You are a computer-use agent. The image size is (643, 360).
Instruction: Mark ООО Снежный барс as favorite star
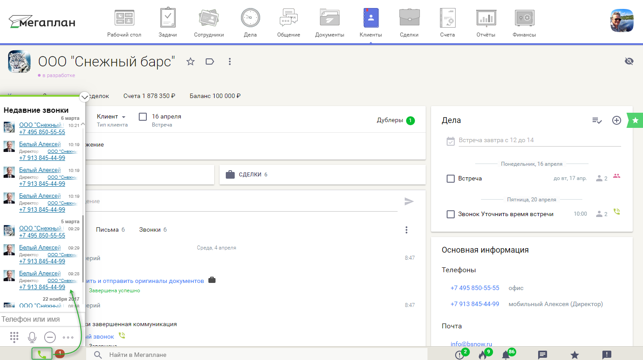tap(191, 61)
